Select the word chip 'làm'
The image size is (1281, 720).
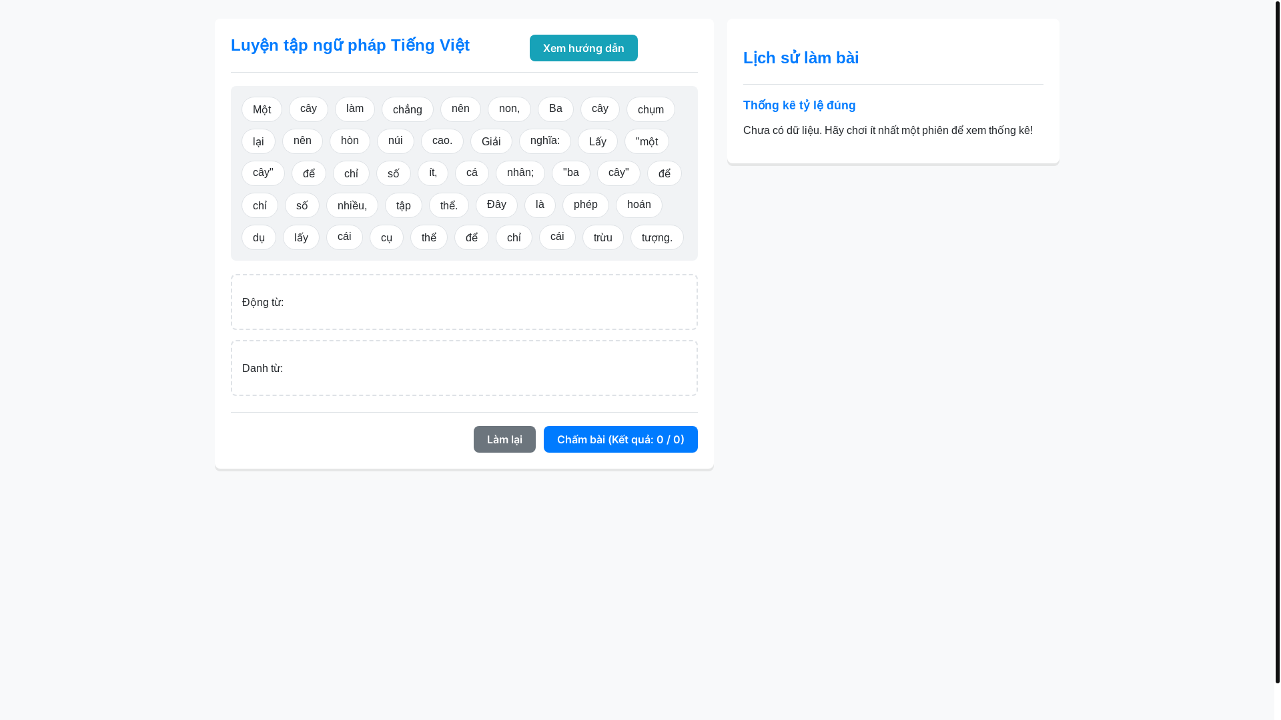(x=355, y=109)
